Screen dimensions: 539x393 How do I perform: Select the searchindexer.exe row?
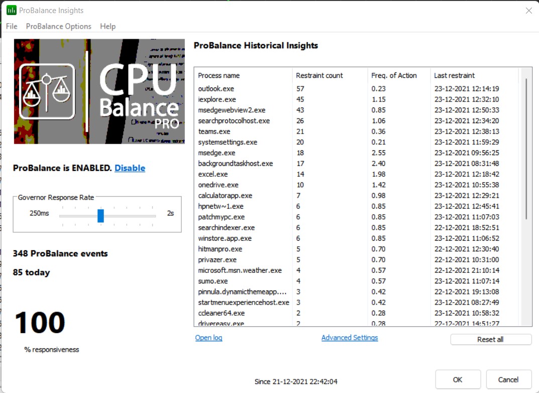click(x=356, y=228)
